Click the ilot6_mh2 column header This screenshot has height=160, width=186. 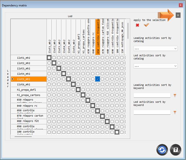coord(73,37)
